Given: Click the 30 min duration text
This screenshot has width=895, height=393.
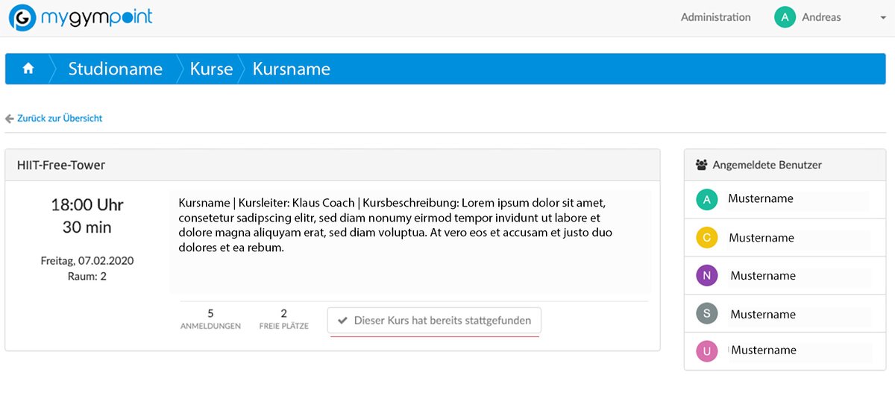Looking at the screenshot, I should coord(87,227).
